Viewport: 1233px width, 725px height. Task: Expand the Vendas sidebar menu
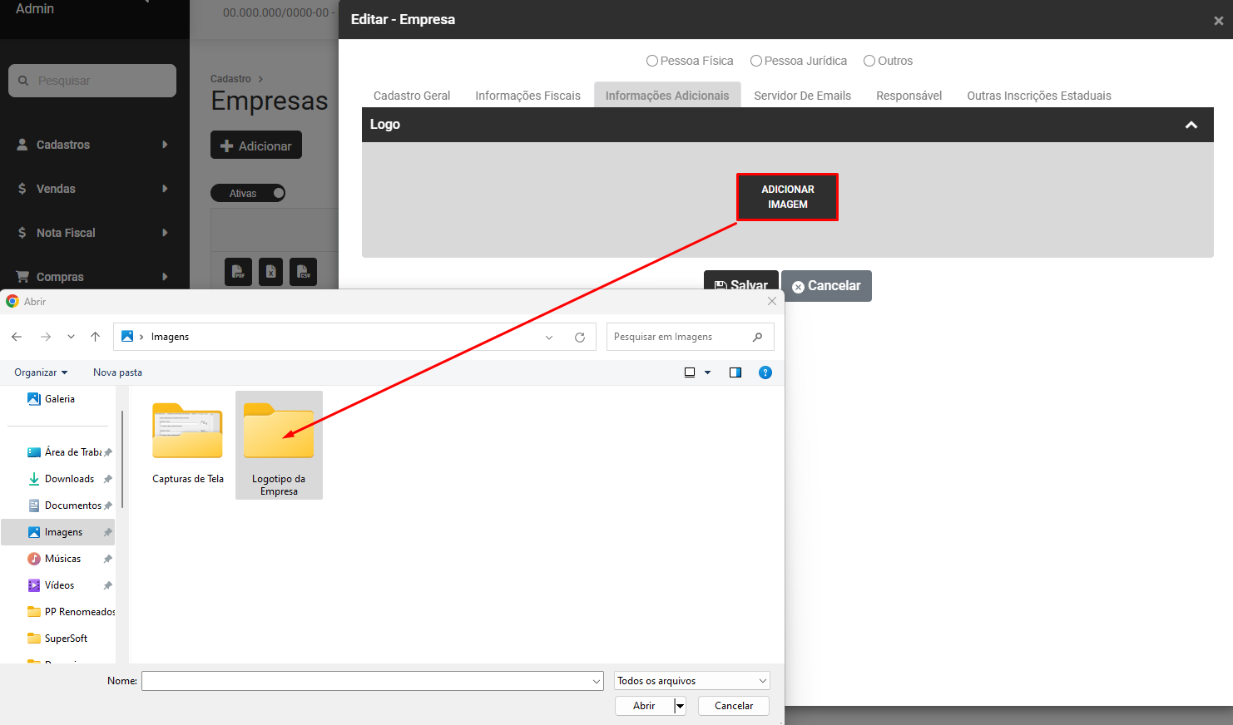click(x=93, y=189)
